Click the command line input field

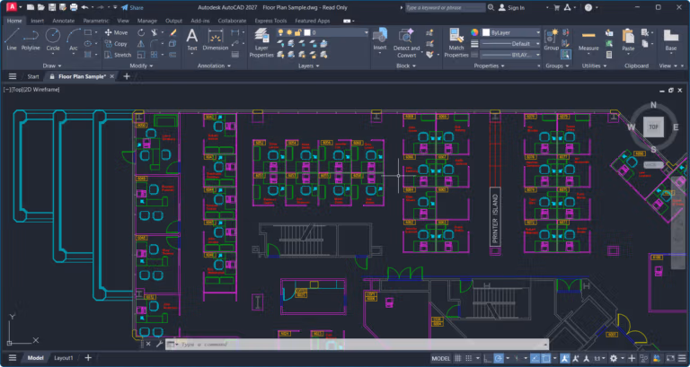click(361, 345)
